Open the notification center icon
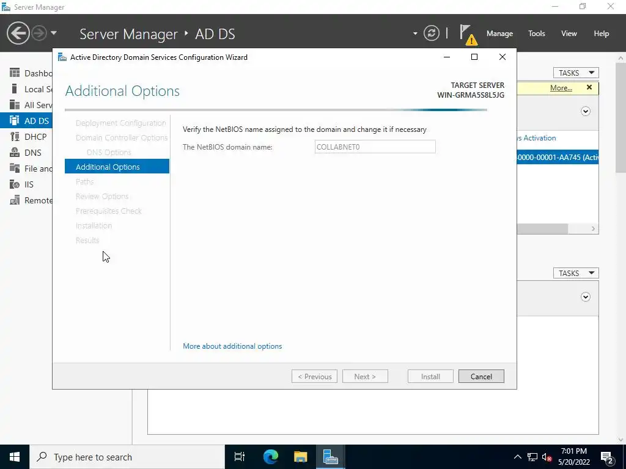Viewport: 626px width, 469px height. pyautogui.click(x=607, y=457)
